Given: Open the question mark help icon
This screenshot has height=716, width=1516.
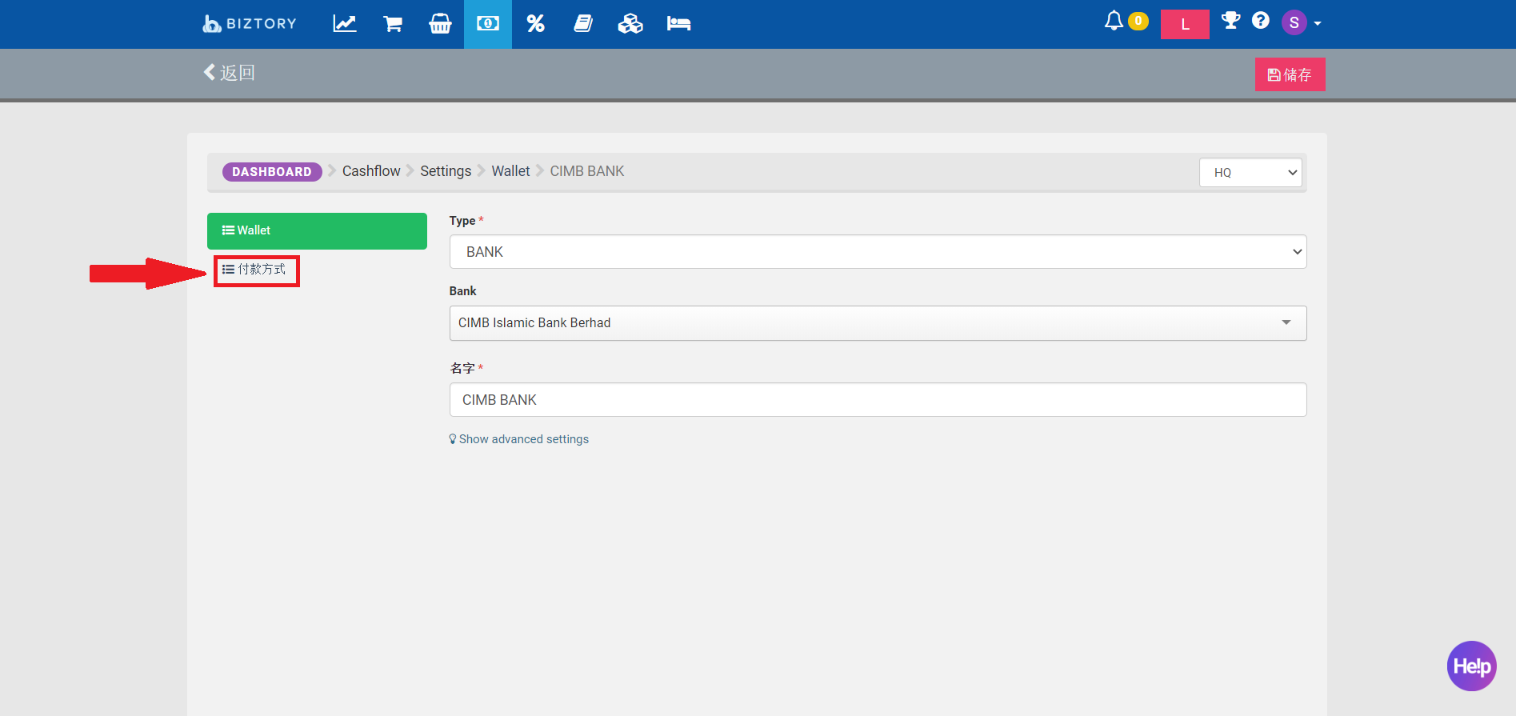Looking at the screenshot, I should coord(1261,21).
